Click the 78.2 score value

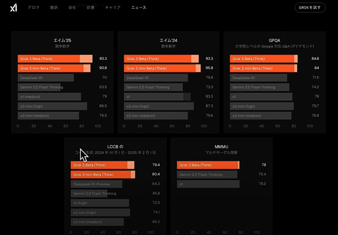click(x=262, y=184)
